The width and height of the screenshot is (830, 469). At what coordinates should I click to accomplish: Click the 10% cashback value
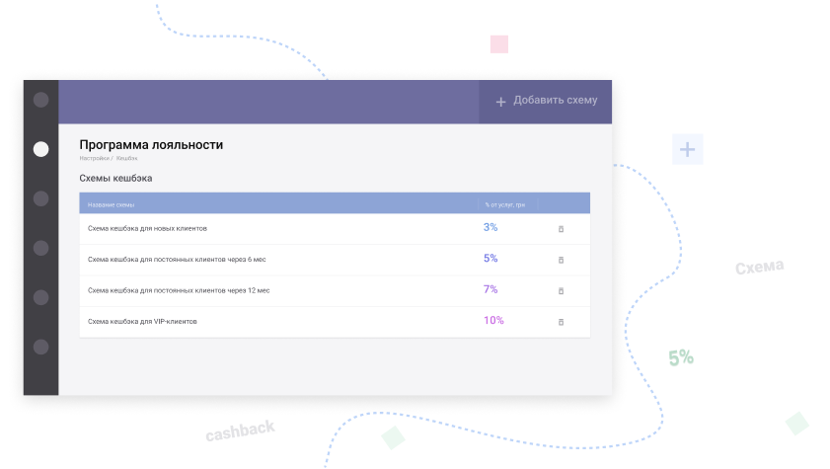(493, 320)
